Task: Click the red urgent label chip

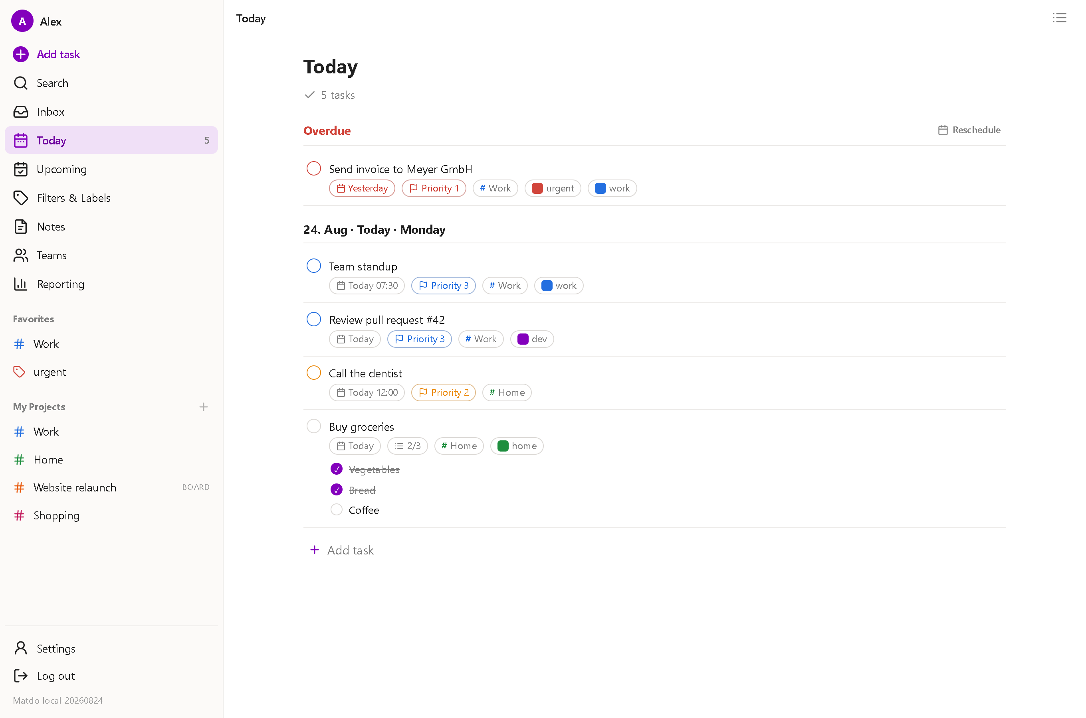Action: [x=553, y=188]
